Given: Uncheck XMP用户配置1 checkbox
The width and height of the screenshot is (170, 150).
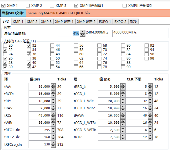Looking at the screenshot, I should tap(76, 5).
